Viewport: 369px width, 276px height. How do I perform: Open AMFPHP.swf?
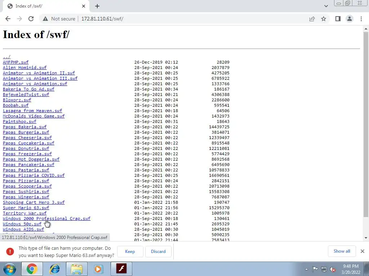coord(15,62)
